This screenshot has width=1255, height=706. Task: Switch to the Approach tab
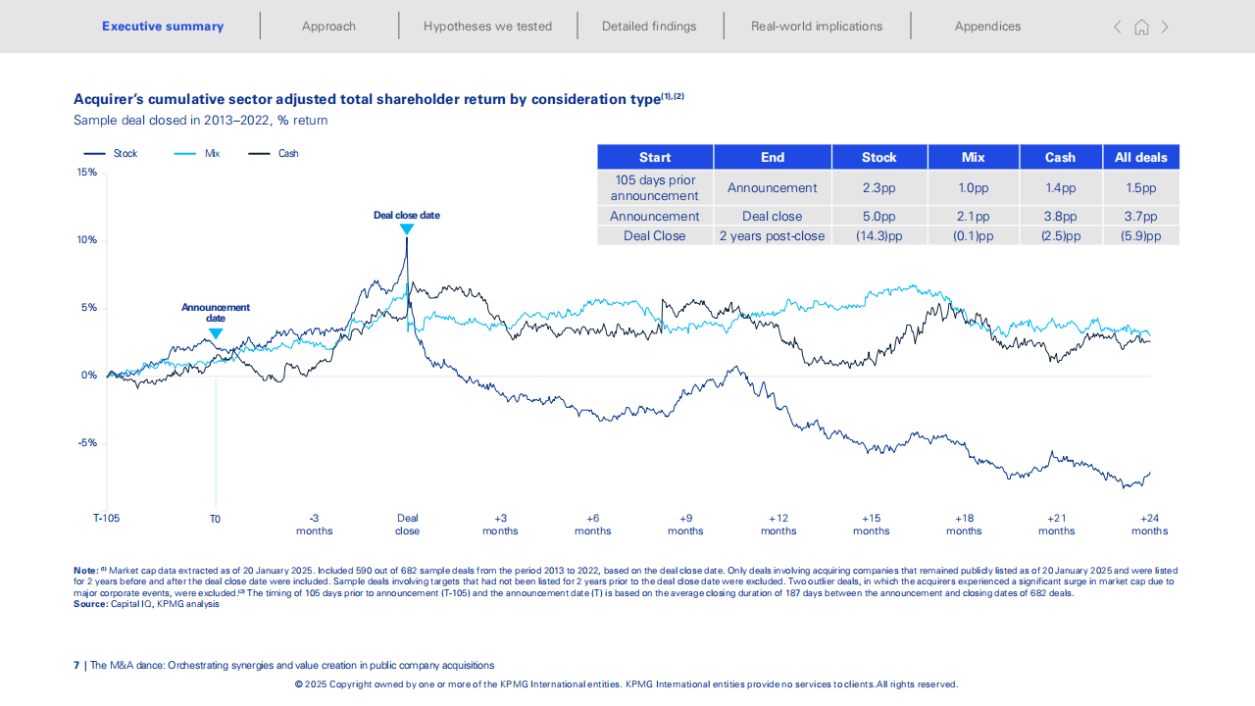click(x=328, y=26)
